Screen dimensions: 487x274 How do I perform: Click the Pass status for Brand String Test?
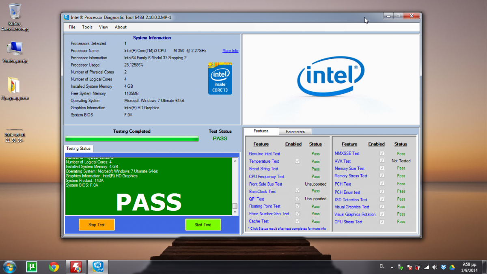315,169
